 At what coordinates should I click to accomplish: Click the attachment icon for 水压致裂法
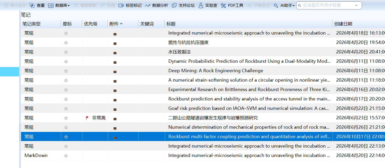(x=115, y=53)
